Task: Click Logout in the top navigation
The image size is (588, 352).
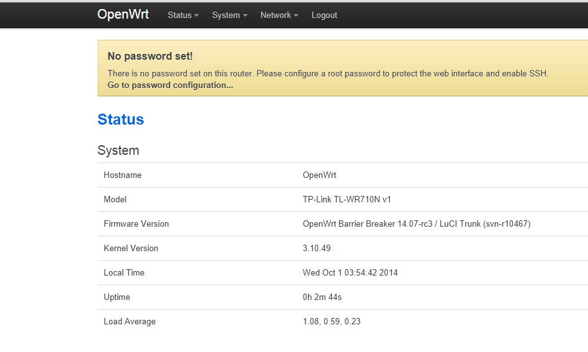Action: pyautogui.click(x=324, y=15)
